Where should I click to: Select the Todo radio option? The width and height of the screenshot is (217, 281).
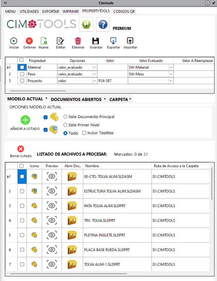tap(65, 133)
